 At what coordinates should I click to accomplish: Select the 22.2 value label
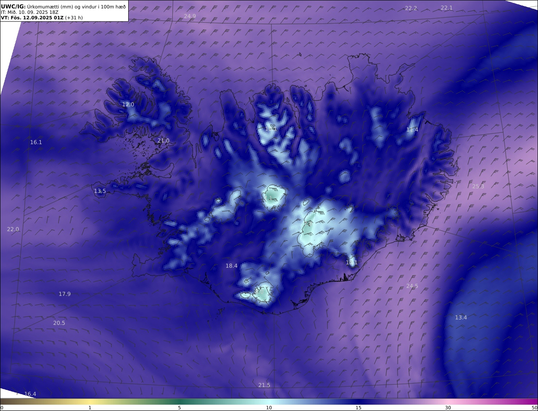click(411, 8)
